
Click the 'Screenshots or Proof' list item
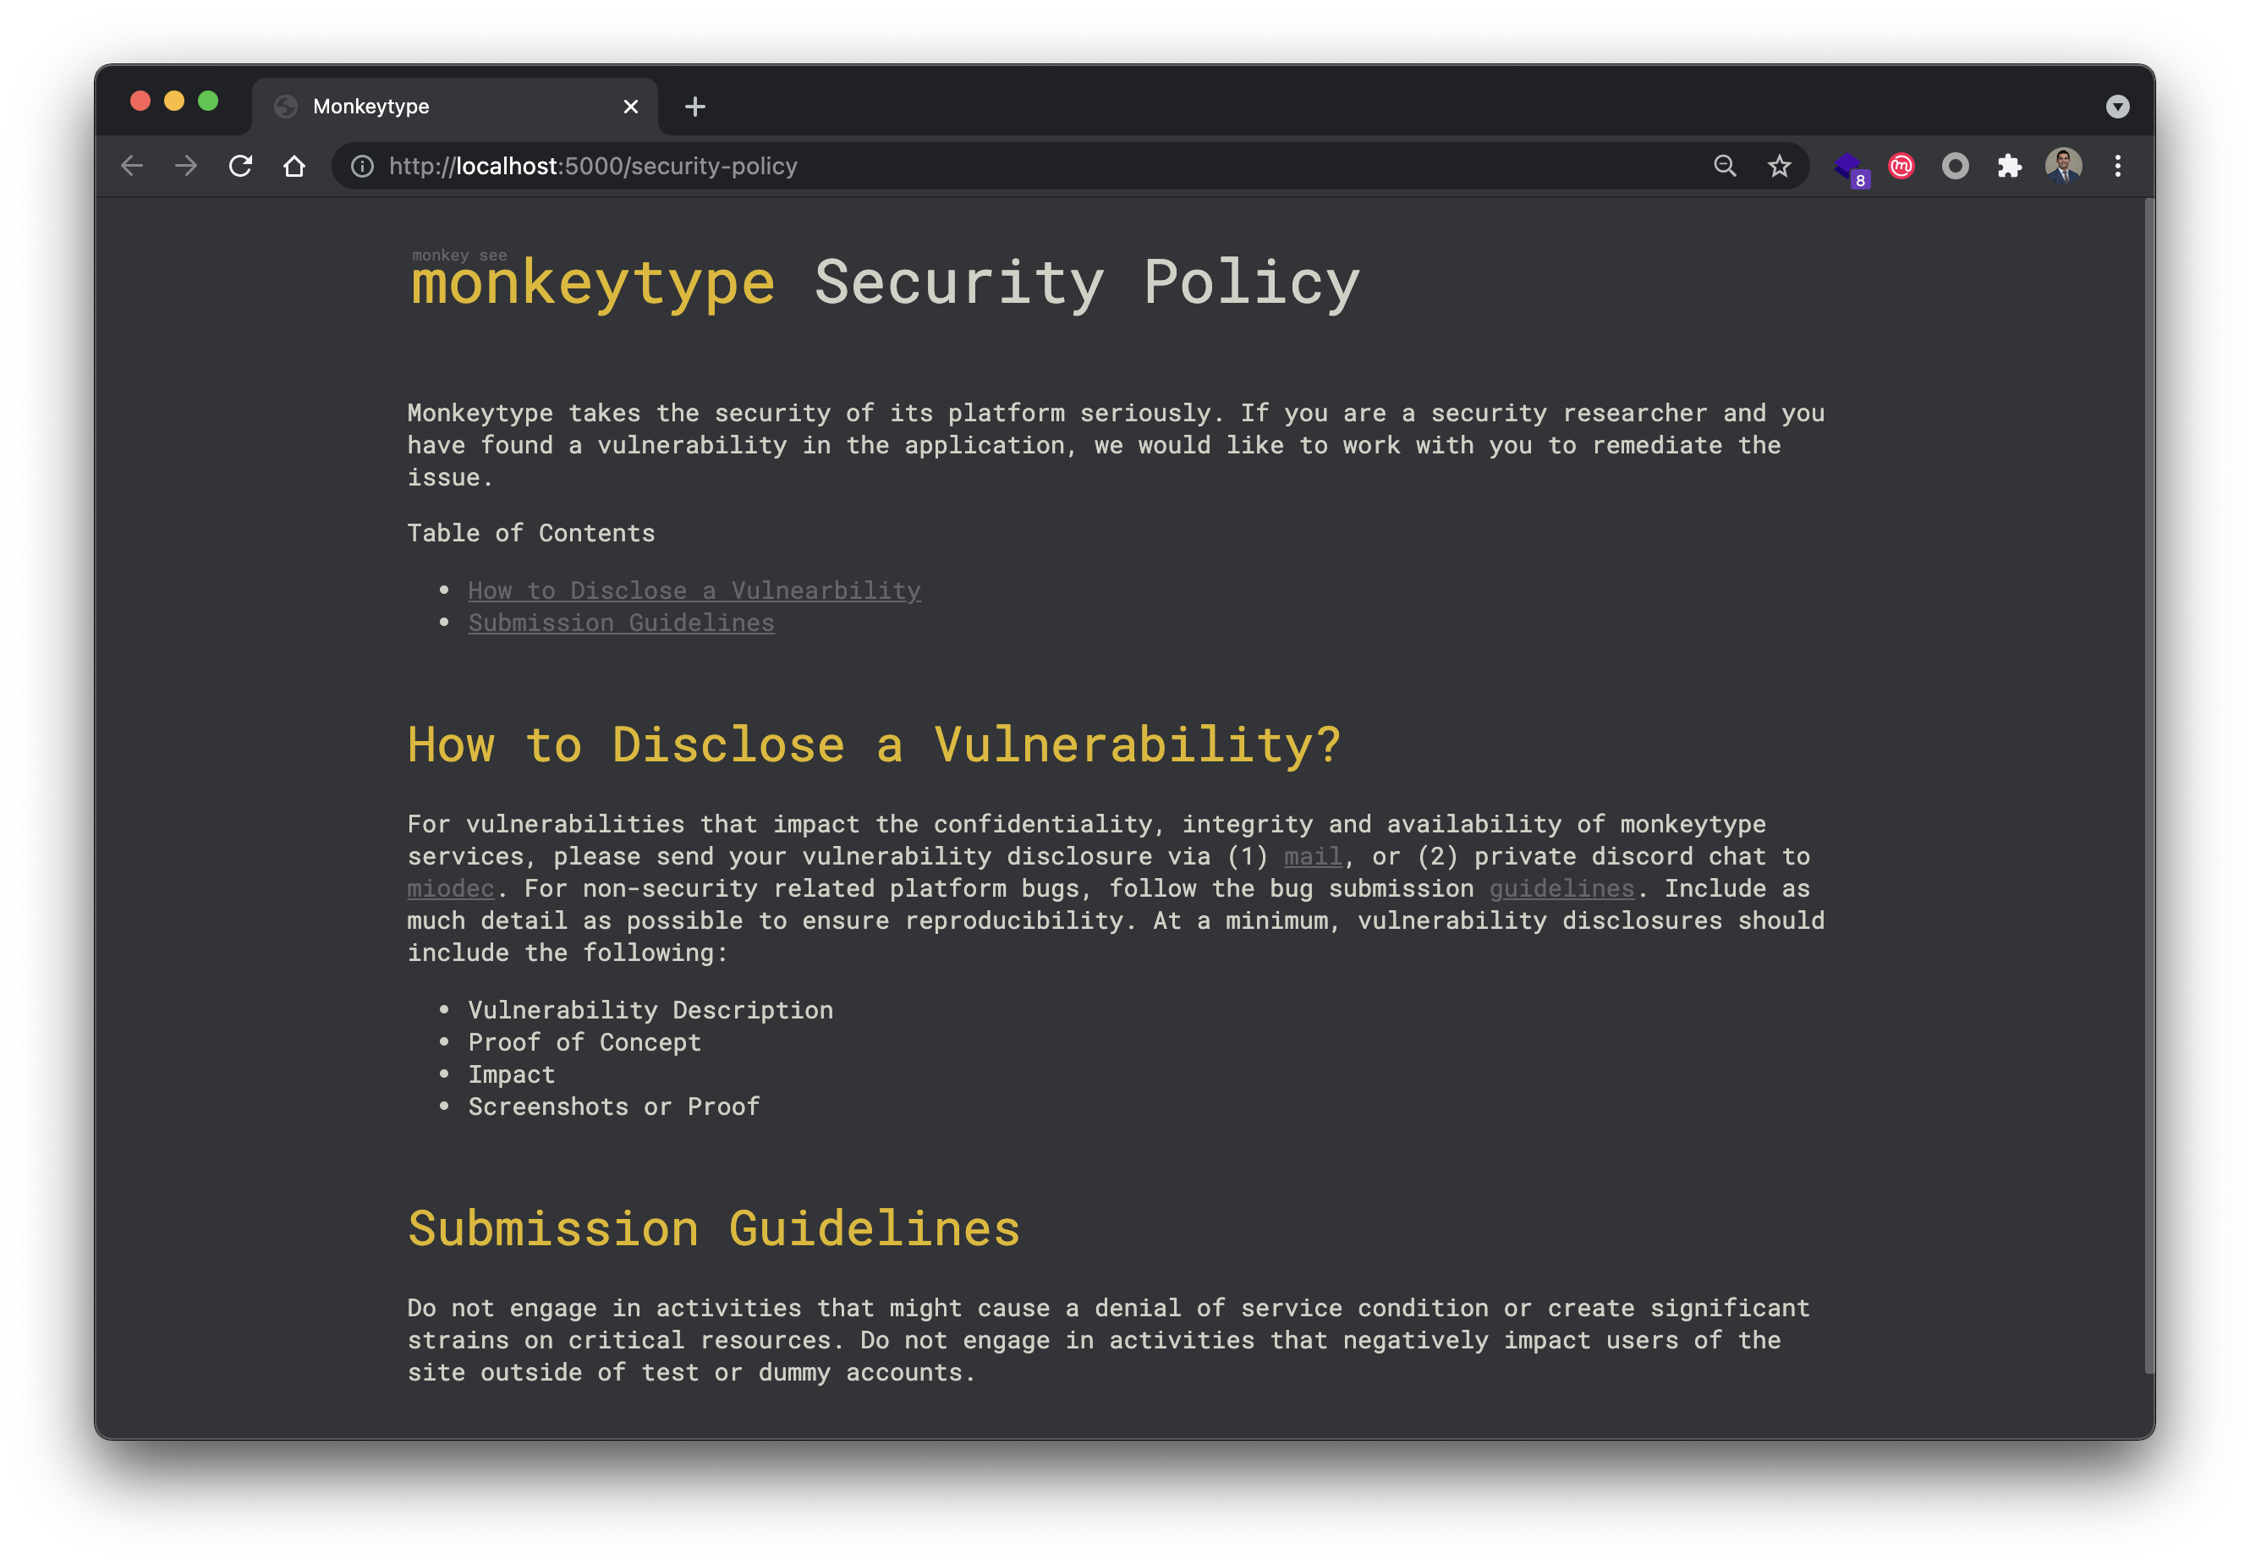point(613,1106)
